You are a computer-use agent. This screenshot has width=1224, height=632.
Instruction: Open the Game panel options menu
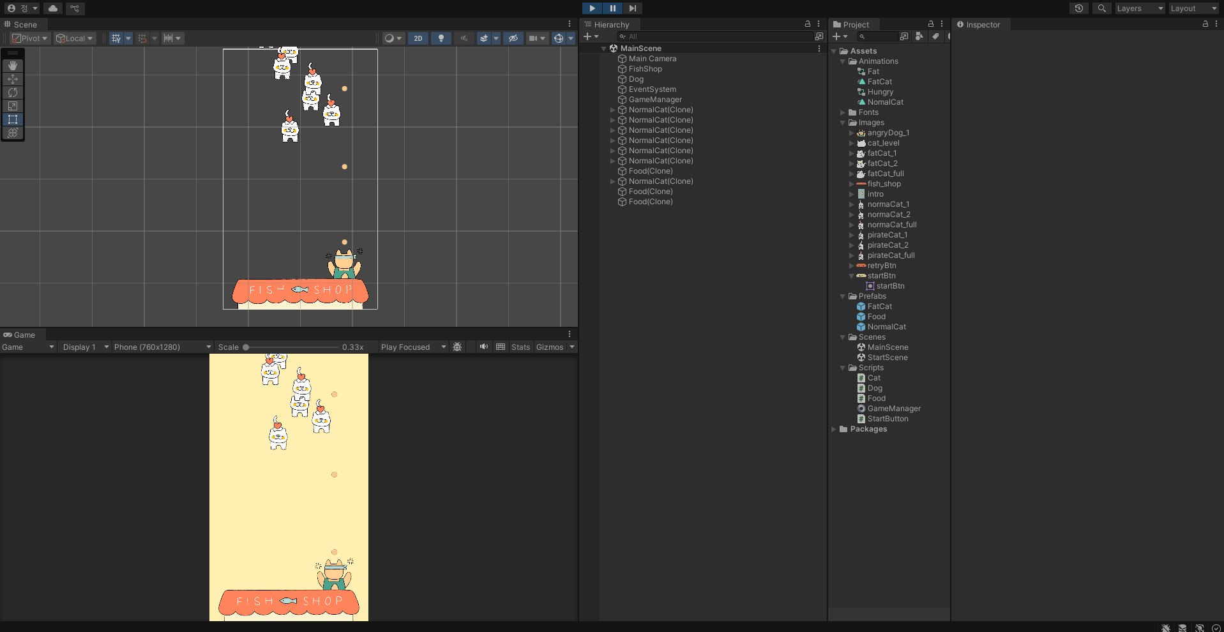(570, 334)
